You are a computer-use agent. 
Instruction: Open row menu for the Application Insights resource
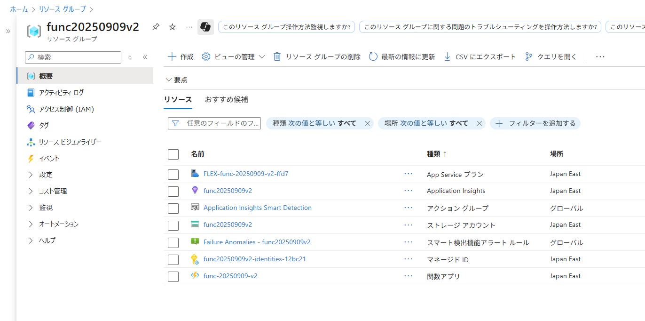[x=408, y=191]
